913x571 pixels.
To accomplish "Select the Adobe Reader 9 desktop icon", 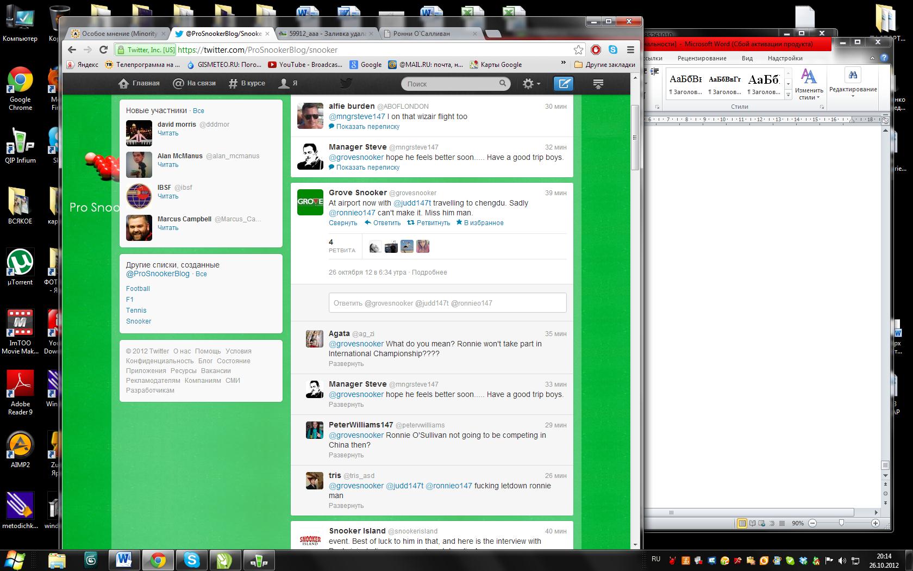I will (21, 393).
